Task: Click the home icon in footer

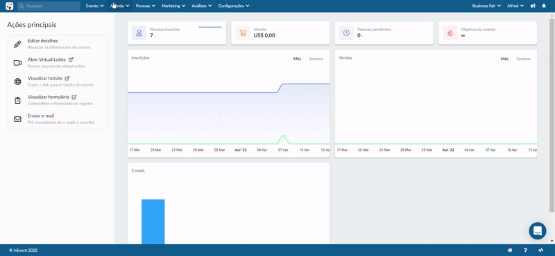Action: (x=510, y=250)
